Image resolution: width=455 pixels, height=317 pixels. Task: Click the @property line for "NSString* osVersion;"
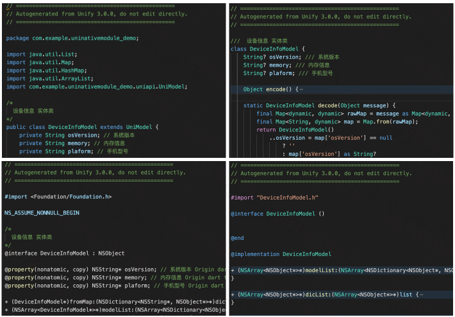[x=80, y=270]
